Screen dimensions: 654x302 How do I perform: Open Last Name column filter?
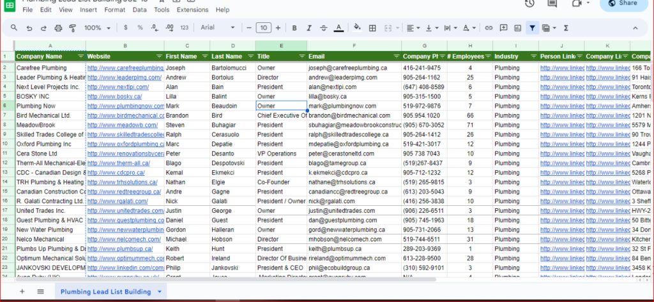[250, 56]
